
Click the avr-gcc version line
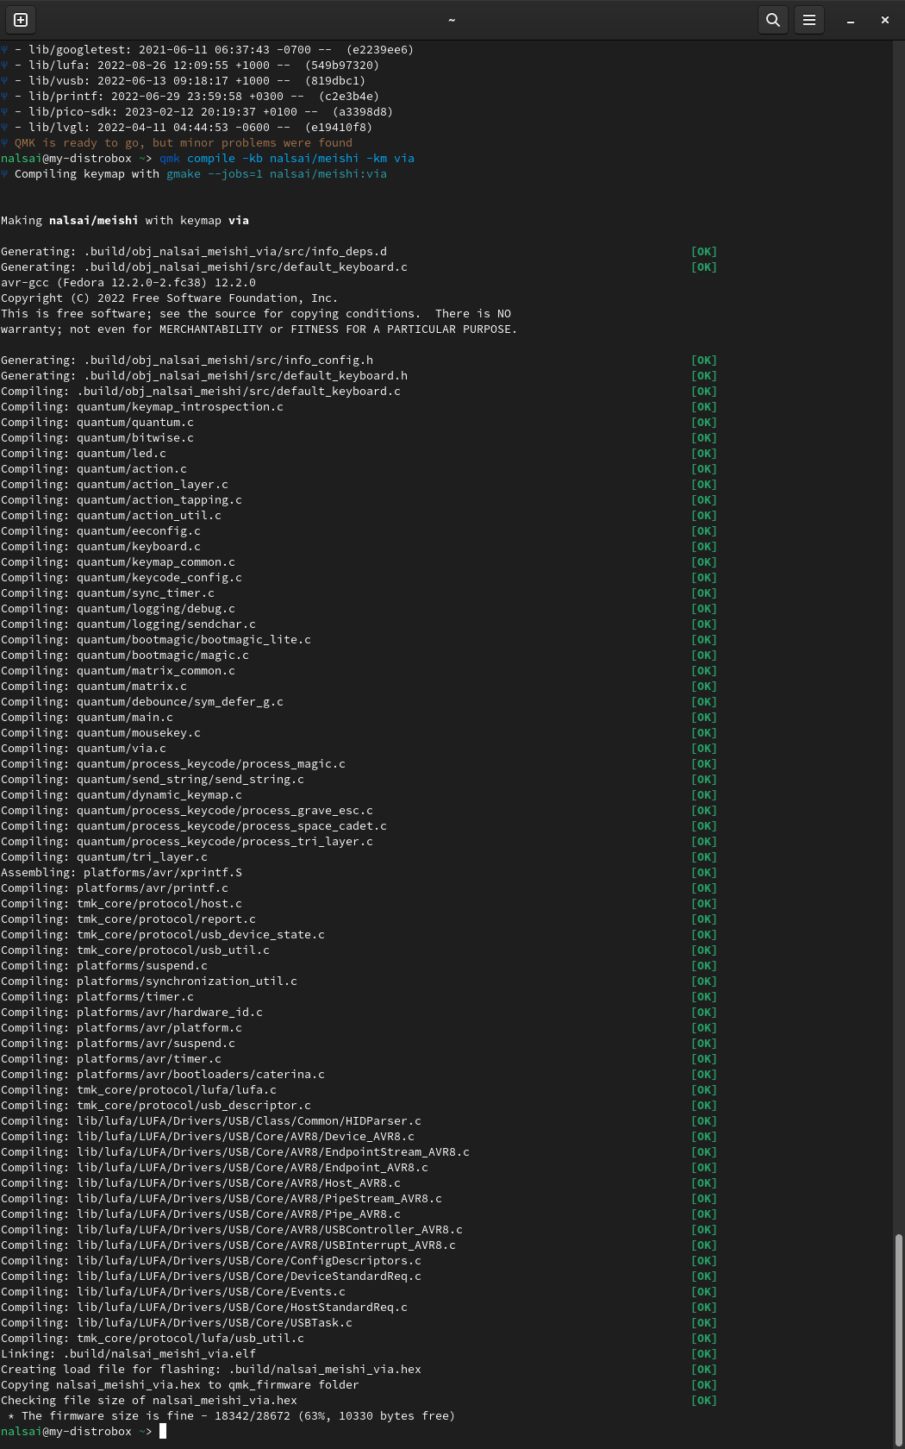click(128, 283)
